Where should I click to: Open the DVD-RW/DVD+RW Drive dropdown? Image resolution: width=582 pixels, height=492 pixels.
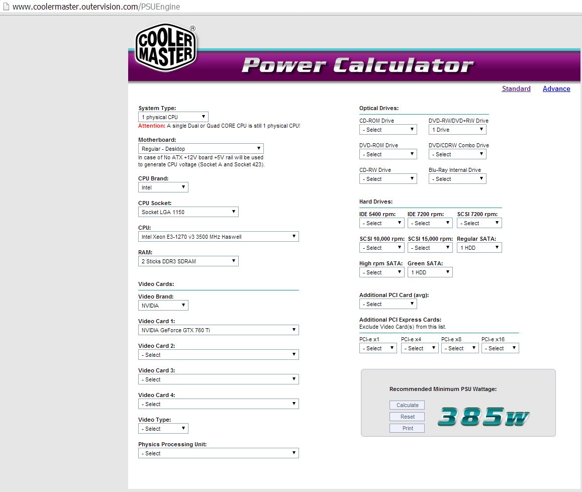(457, 130)
